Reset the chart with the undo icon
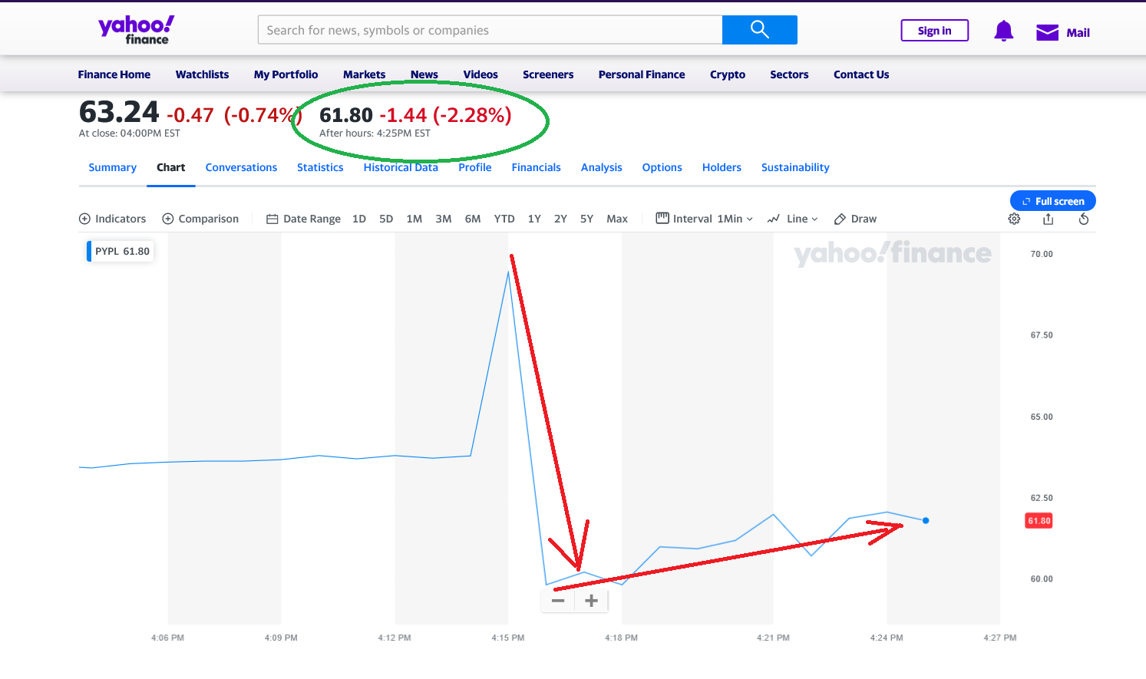The height and width of the screenshot is (679, 1146). coord(1084,219)
